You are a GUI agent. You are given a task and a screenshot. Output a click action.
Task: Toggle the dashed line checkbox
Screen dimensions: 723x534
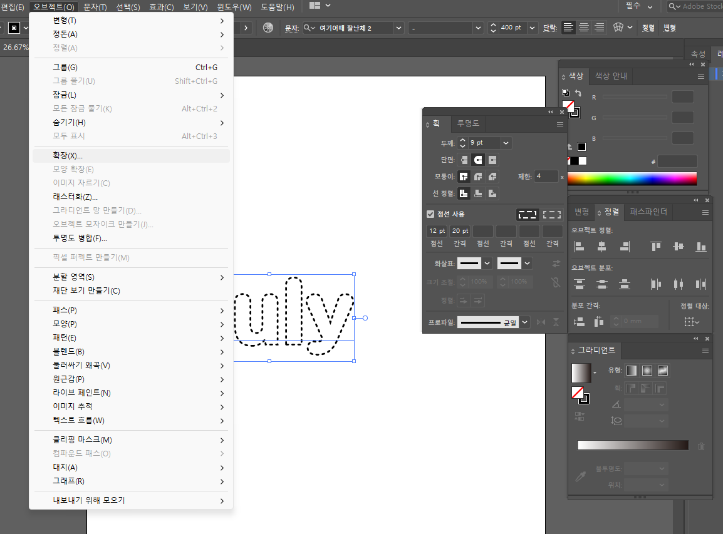pos(430,213)
